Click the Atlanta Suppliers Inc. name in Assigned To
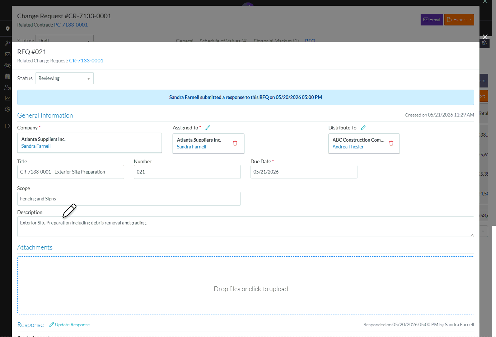The width and height of the screenshot is (496, 337). pyautogui.click(x=199, y=140)
